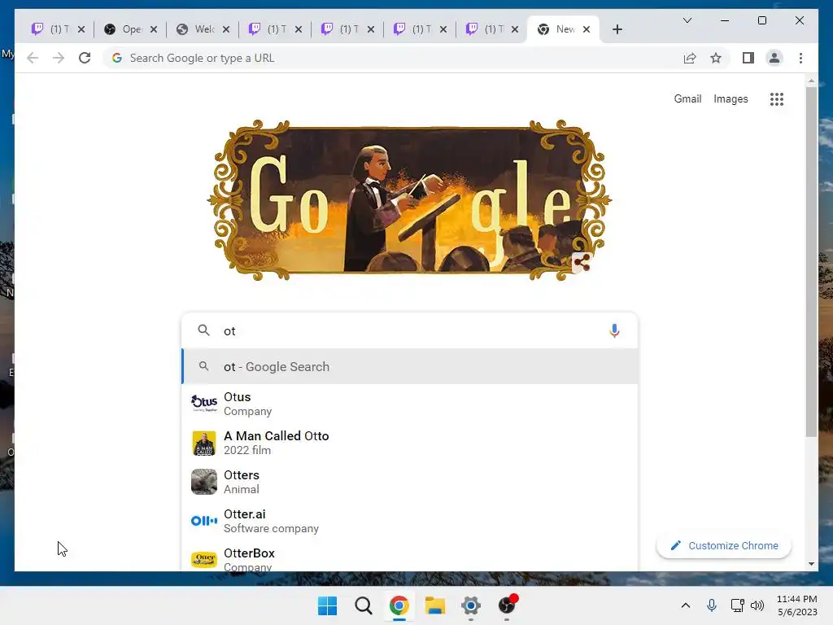Open the Google apps grid
This screenshot has height=625, width=833.
777,98
